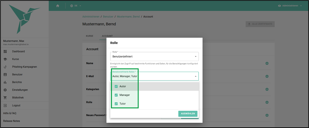Viewport: 309px width, 128px height.
Task: Uncheck the Autor role checkbox
Action: tap(116, 86)
